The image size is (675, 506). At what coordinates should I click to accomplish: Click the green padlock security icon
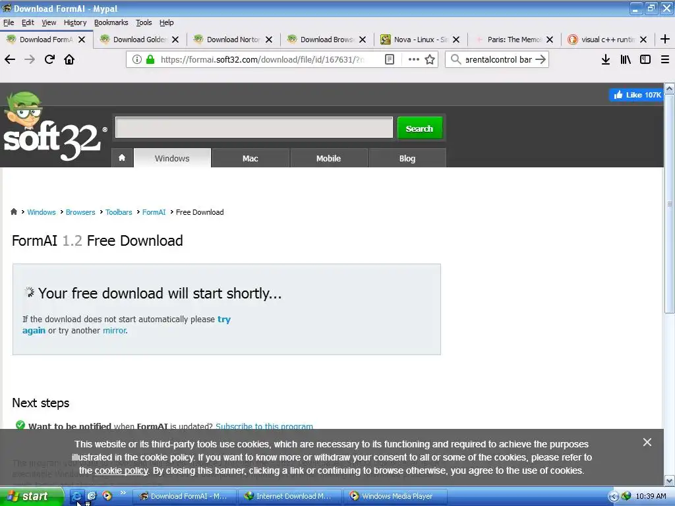point(150,59)
